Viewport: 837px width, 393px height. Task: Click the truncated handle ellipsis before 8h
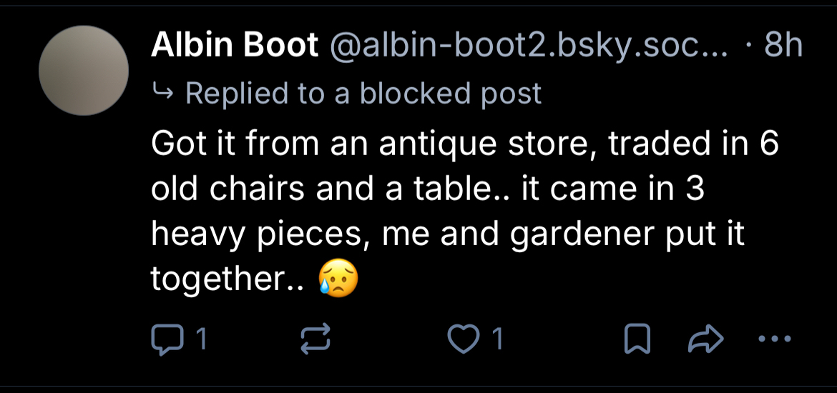(x=718, y=50)
